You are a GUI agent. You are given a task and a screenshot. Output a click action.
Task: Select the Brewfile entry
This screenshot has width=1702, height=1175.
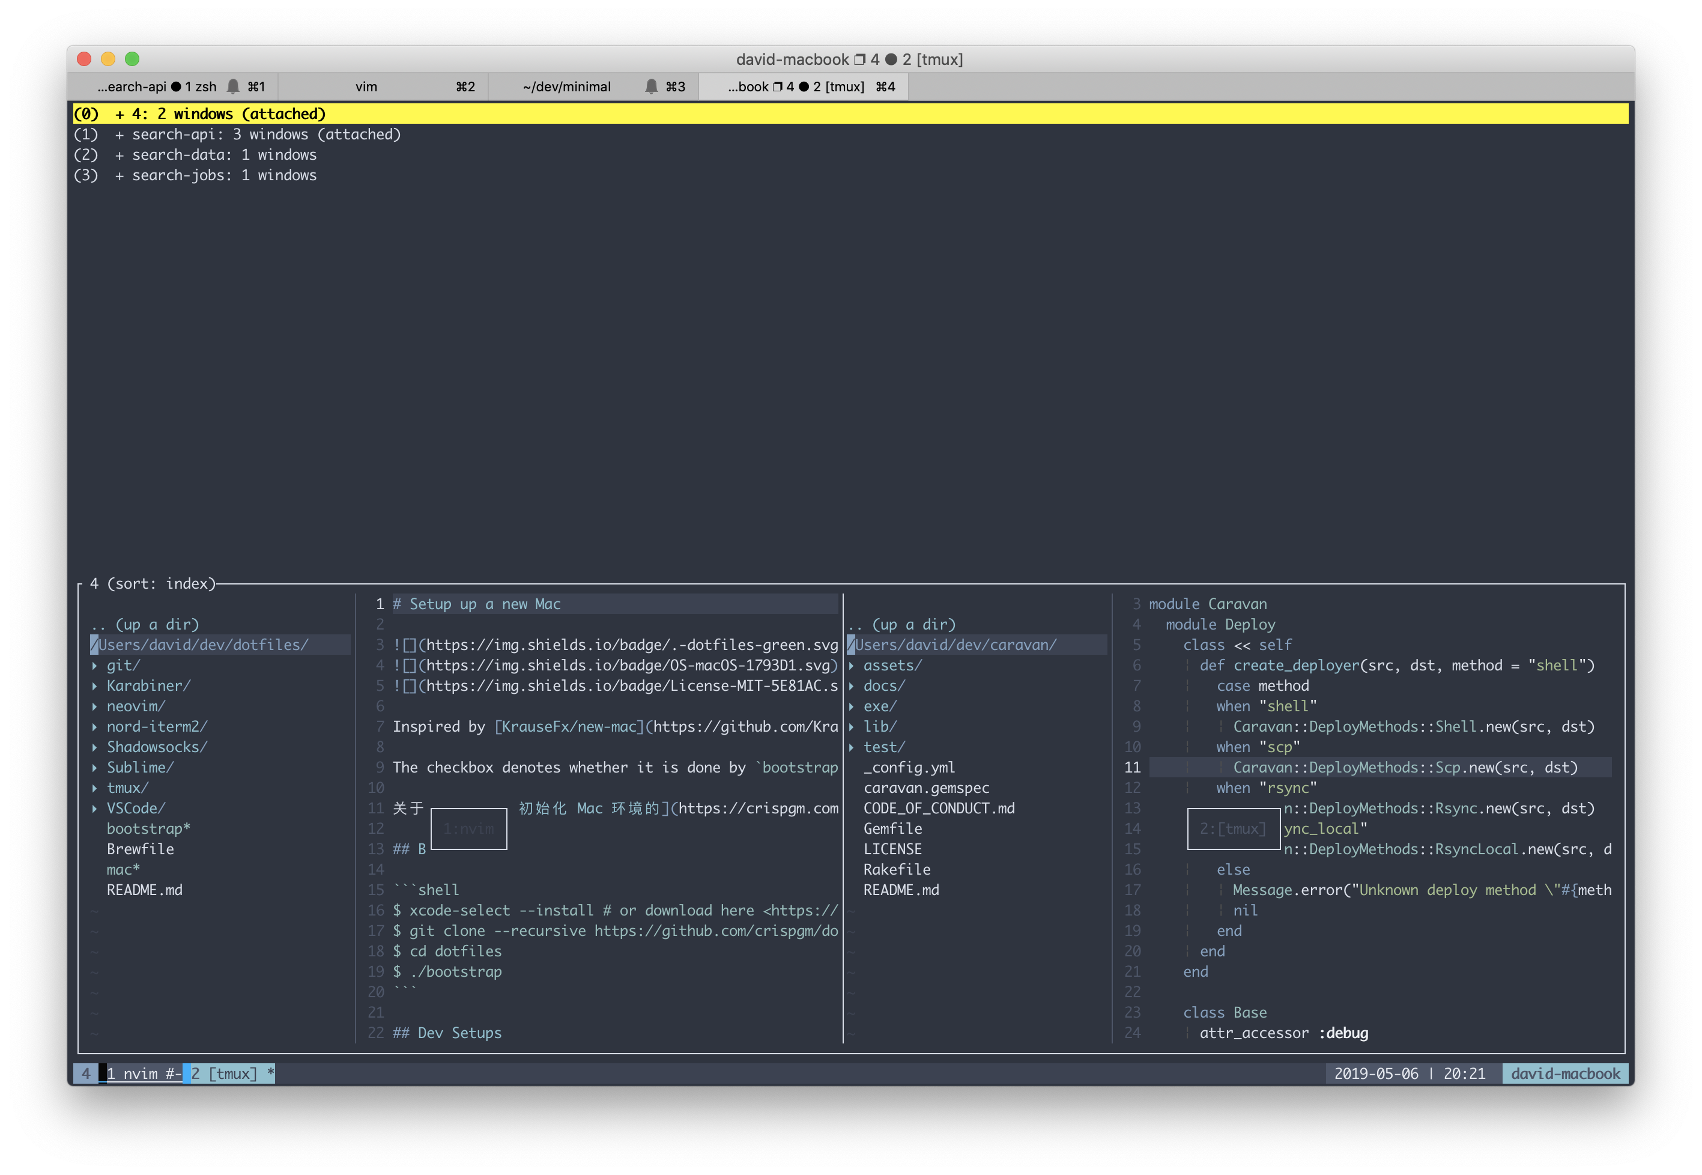coord(141,849)
